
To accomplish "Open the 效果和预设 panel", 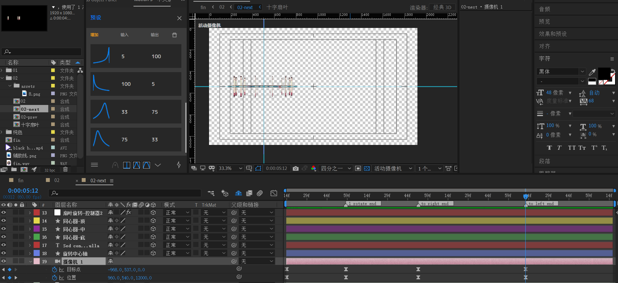I will point(553,34).
